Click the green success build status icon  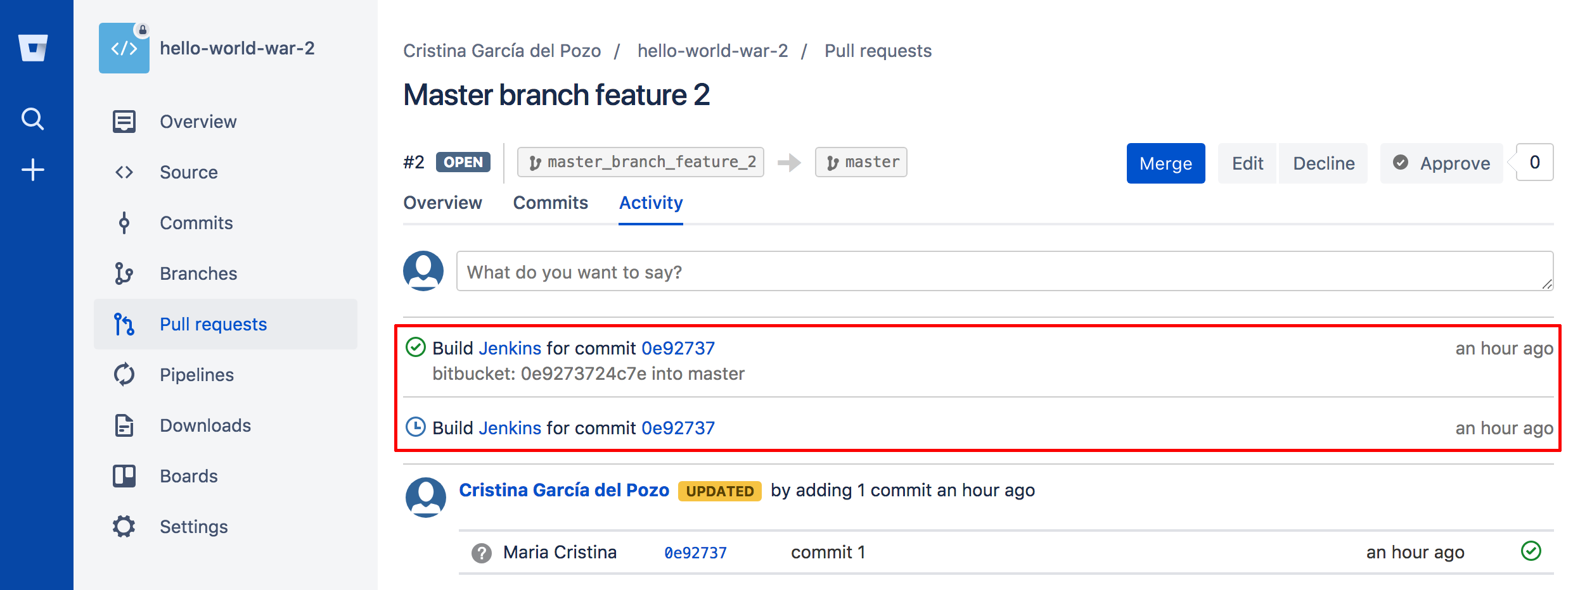pyautogui.click(x=415, y=347)
